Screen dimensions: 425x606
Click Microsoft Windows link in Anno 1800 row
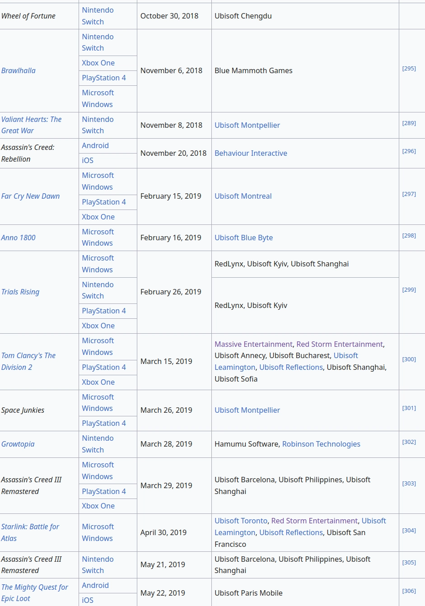point(98,238)
